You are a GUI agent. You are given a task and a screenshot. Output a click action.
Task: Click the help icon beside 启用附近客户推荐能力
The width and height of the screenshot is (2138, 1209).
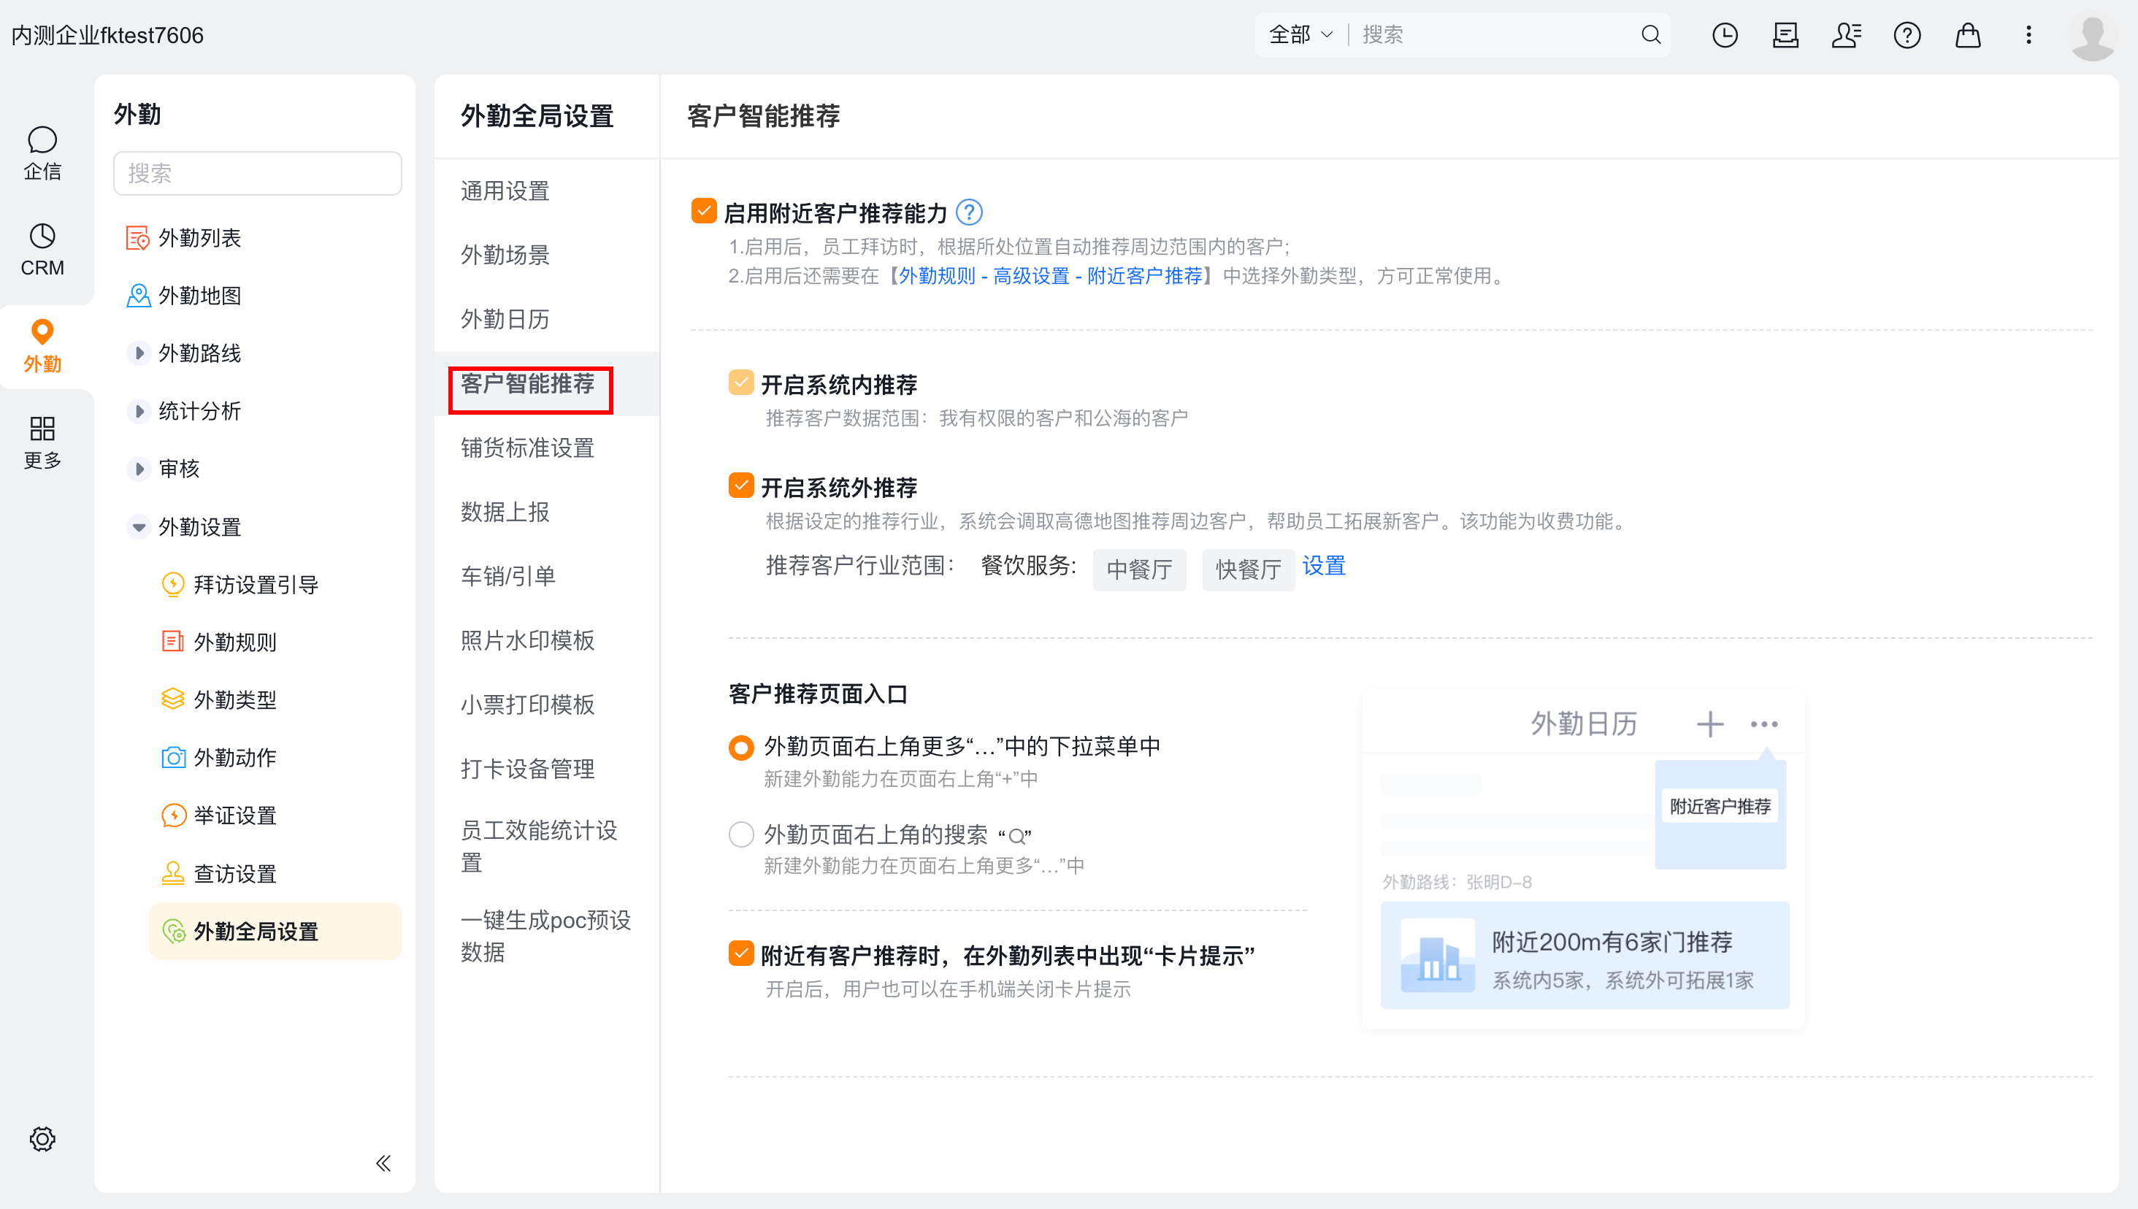[x=969, y=212]
